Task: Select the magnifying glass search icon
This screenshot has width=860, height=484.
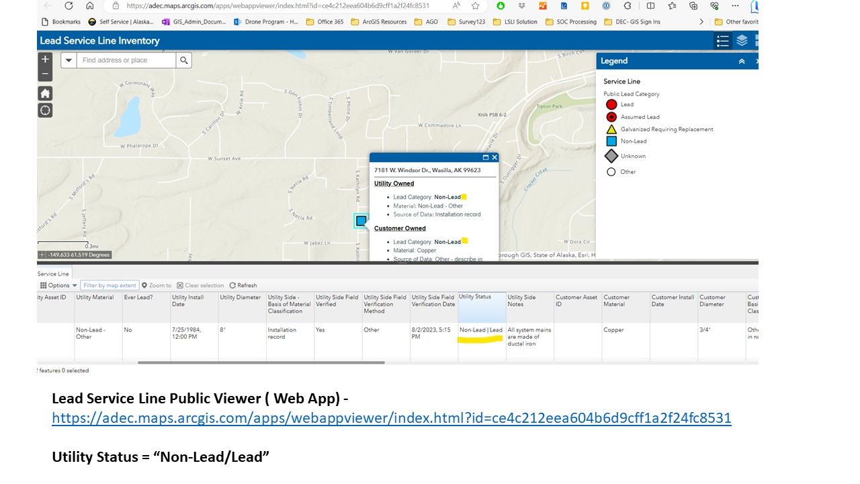Action: [183, 60]
